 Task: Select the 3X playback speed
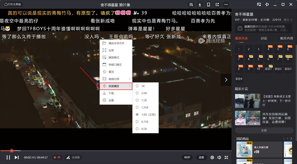(x=145, y=86)
